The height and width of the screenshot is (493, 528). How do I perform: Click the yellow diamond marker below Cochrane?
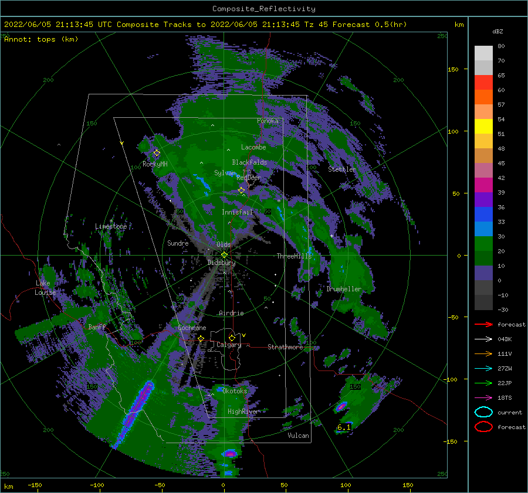click(x=201, y=339)
